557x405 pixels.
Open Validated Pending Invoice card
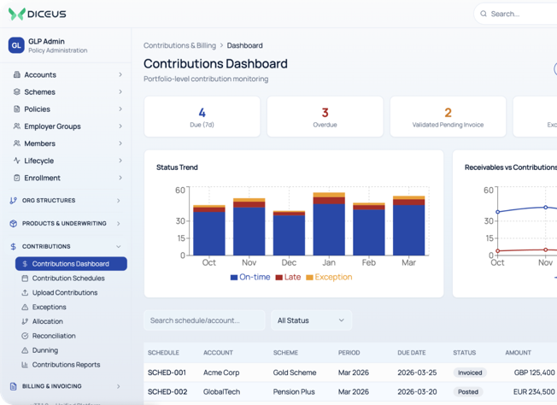tap(448, 116)
